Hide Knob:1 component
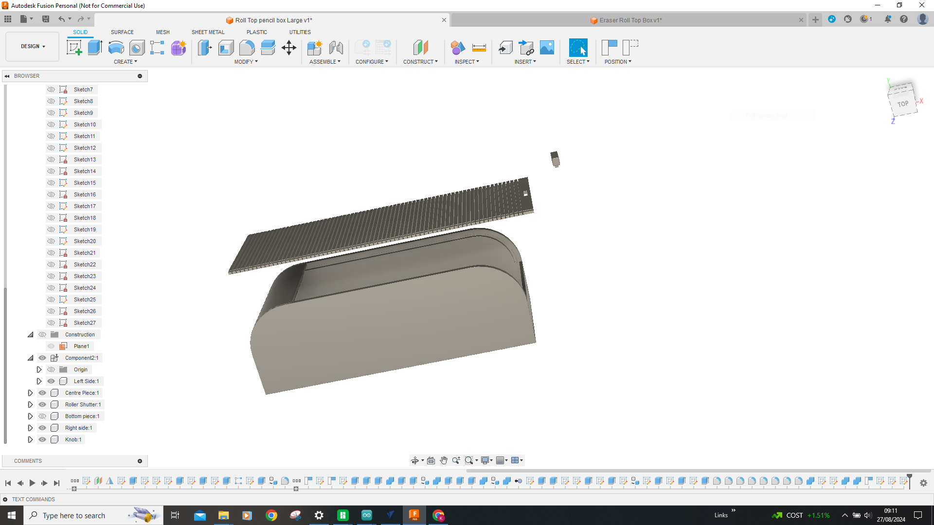934x525 pixels. tap(42, 439)
